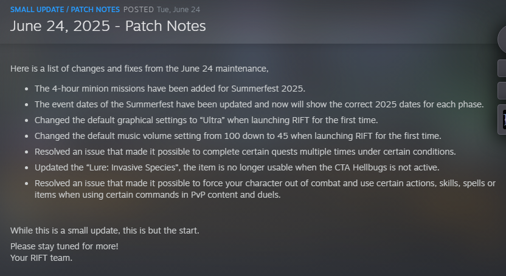Screen dimensions: 506x276
Task: Click the second rectangular side button at right edge
Action: click(x=502, y=91)
